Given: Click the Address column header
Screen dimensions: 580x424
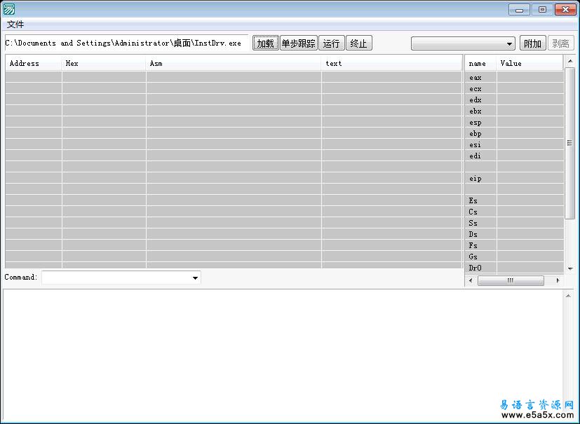Looking at the screenshot, I should point(33,63).
